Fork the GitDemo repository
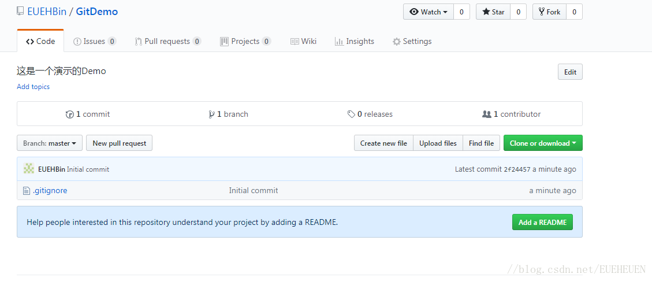The image size is (652, 281). 549,12
